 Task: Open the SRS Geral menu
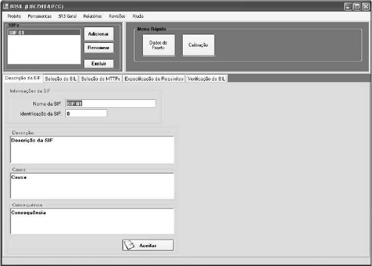(67, 16)
